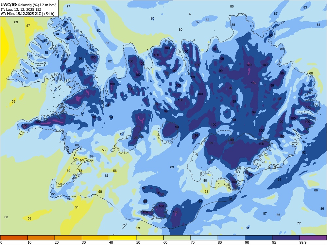
Task: Click the legend scale label '70'
Action: [193, 242]
